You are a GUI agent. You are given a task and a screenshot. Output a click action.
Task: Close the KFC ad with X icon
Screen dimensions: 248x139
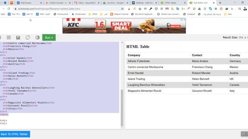click(x=184, y=20)
